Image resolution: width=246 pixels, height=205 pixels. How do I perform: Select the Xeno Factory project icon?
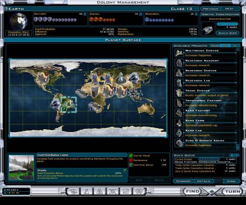(179, 113)
